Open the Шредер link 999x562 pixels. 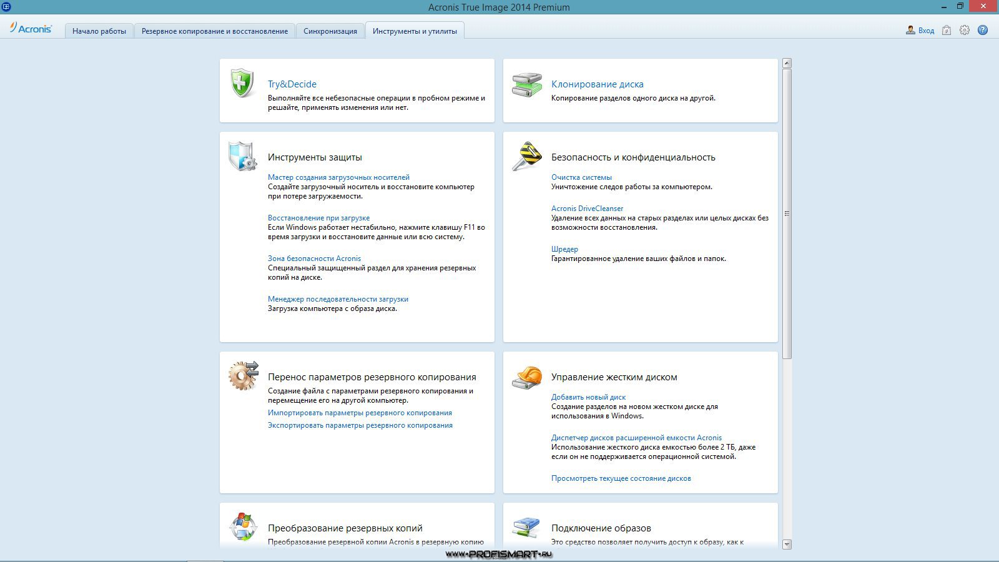pyautogui.click(x=564, y=249)
